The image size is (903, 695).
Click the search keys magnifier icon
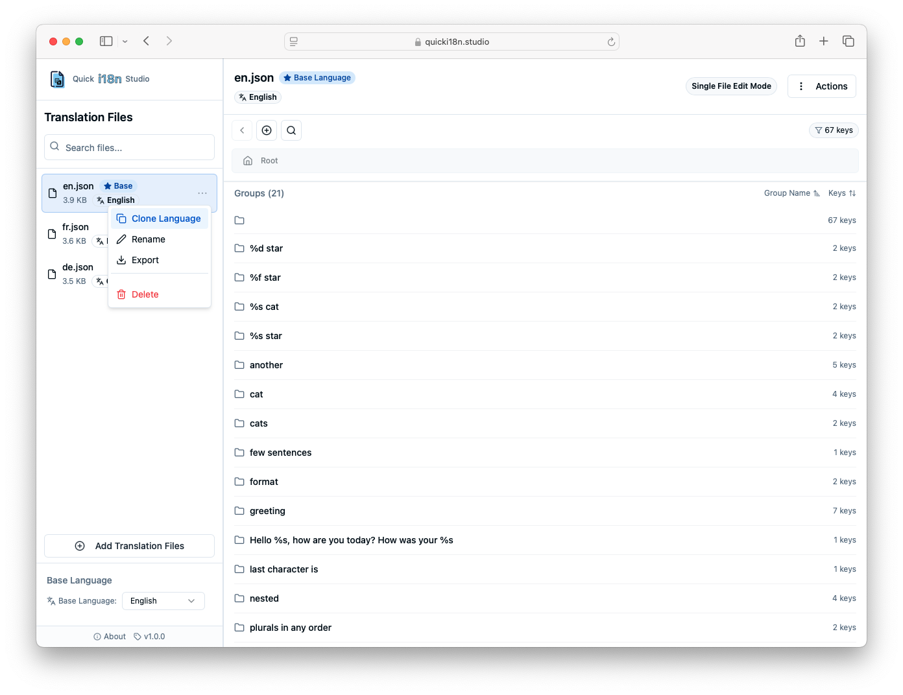pos(291,130)
